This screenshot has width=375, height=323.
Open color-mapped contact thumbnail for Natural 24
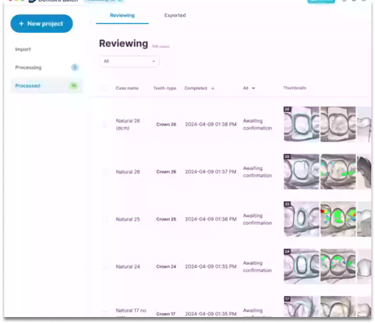[x=338, y=266]
